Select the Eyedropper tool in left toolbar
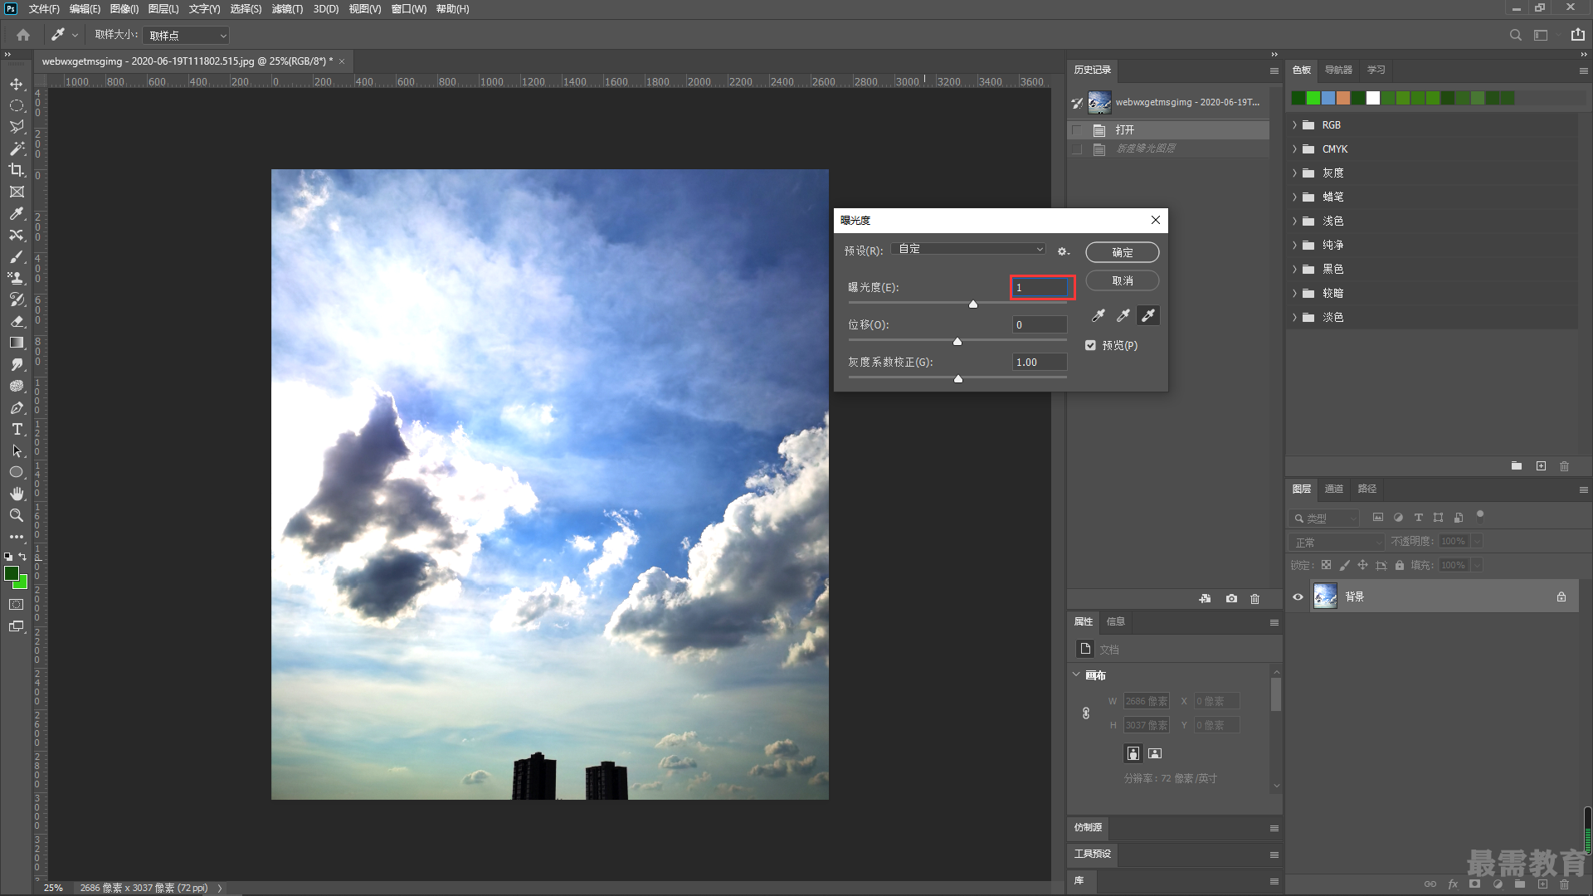The width and height of the screenshot is (1593, 896). click(x=17, y=213)
